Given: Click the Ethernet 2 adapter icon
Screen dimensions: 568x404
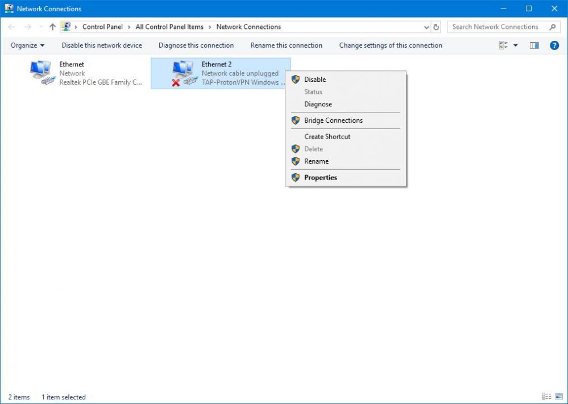Looking at the screenshot, I should pyautogui.click(x=184, y=73).
